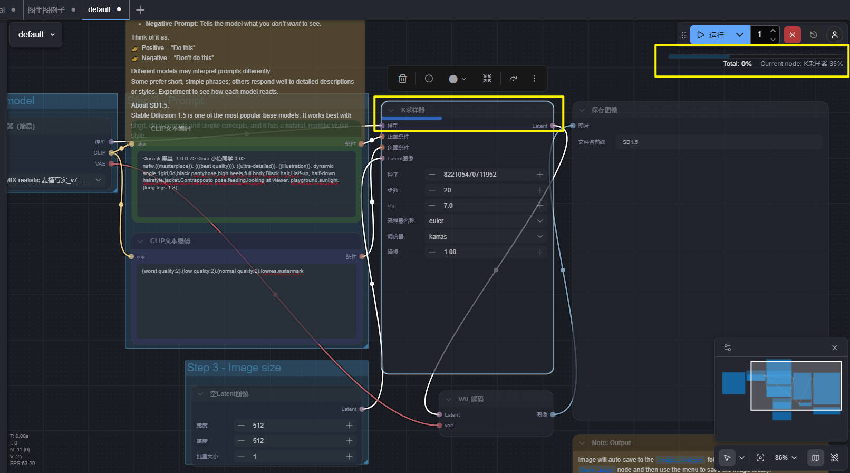Open more options in the node toolbar
850x473 pixels.
tap(534, 79)
